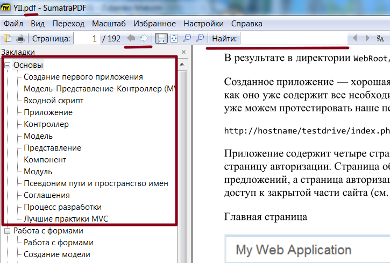Image resolution: width=390 pixels, height=263 pixels.
Task: Click the Open file icon in toolbar
Action: [8, 38]
